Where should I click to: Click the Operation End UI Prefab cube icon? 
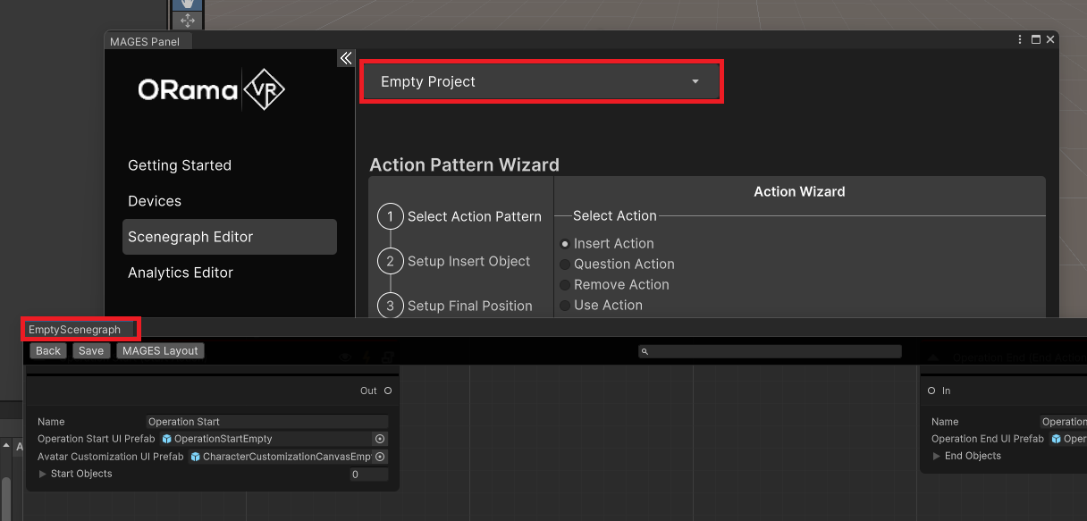1057,439
